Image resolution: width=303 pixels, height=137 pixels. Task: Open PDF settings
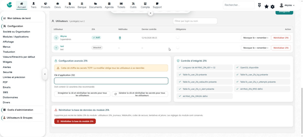pos(5,82)
